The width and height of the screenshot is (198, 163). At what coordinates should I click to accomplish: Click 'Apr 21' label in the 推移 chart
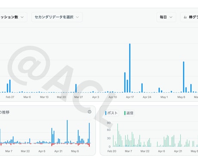tap(59, 151)
